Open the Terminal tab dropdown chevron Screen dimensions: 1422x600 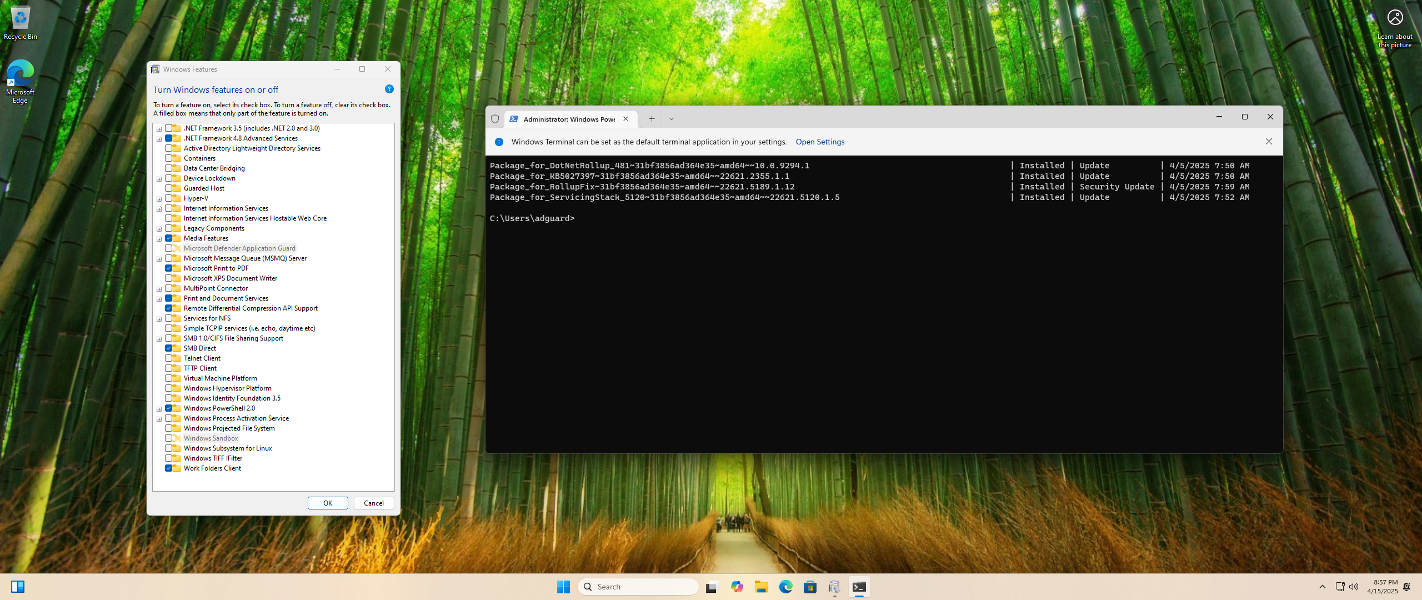tap(672, 118)
